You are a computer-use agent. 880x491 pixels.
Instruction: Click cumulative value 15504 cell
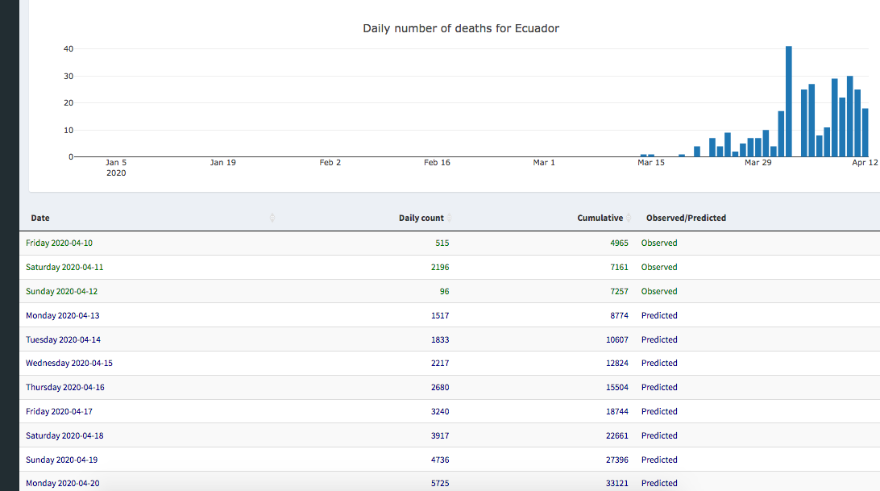pyautogui.click(x=617, y=387)
